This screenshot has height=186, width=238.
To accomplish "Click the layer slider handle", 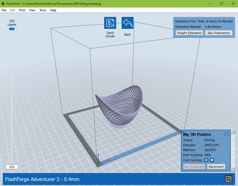I will (x=12, y=29).
